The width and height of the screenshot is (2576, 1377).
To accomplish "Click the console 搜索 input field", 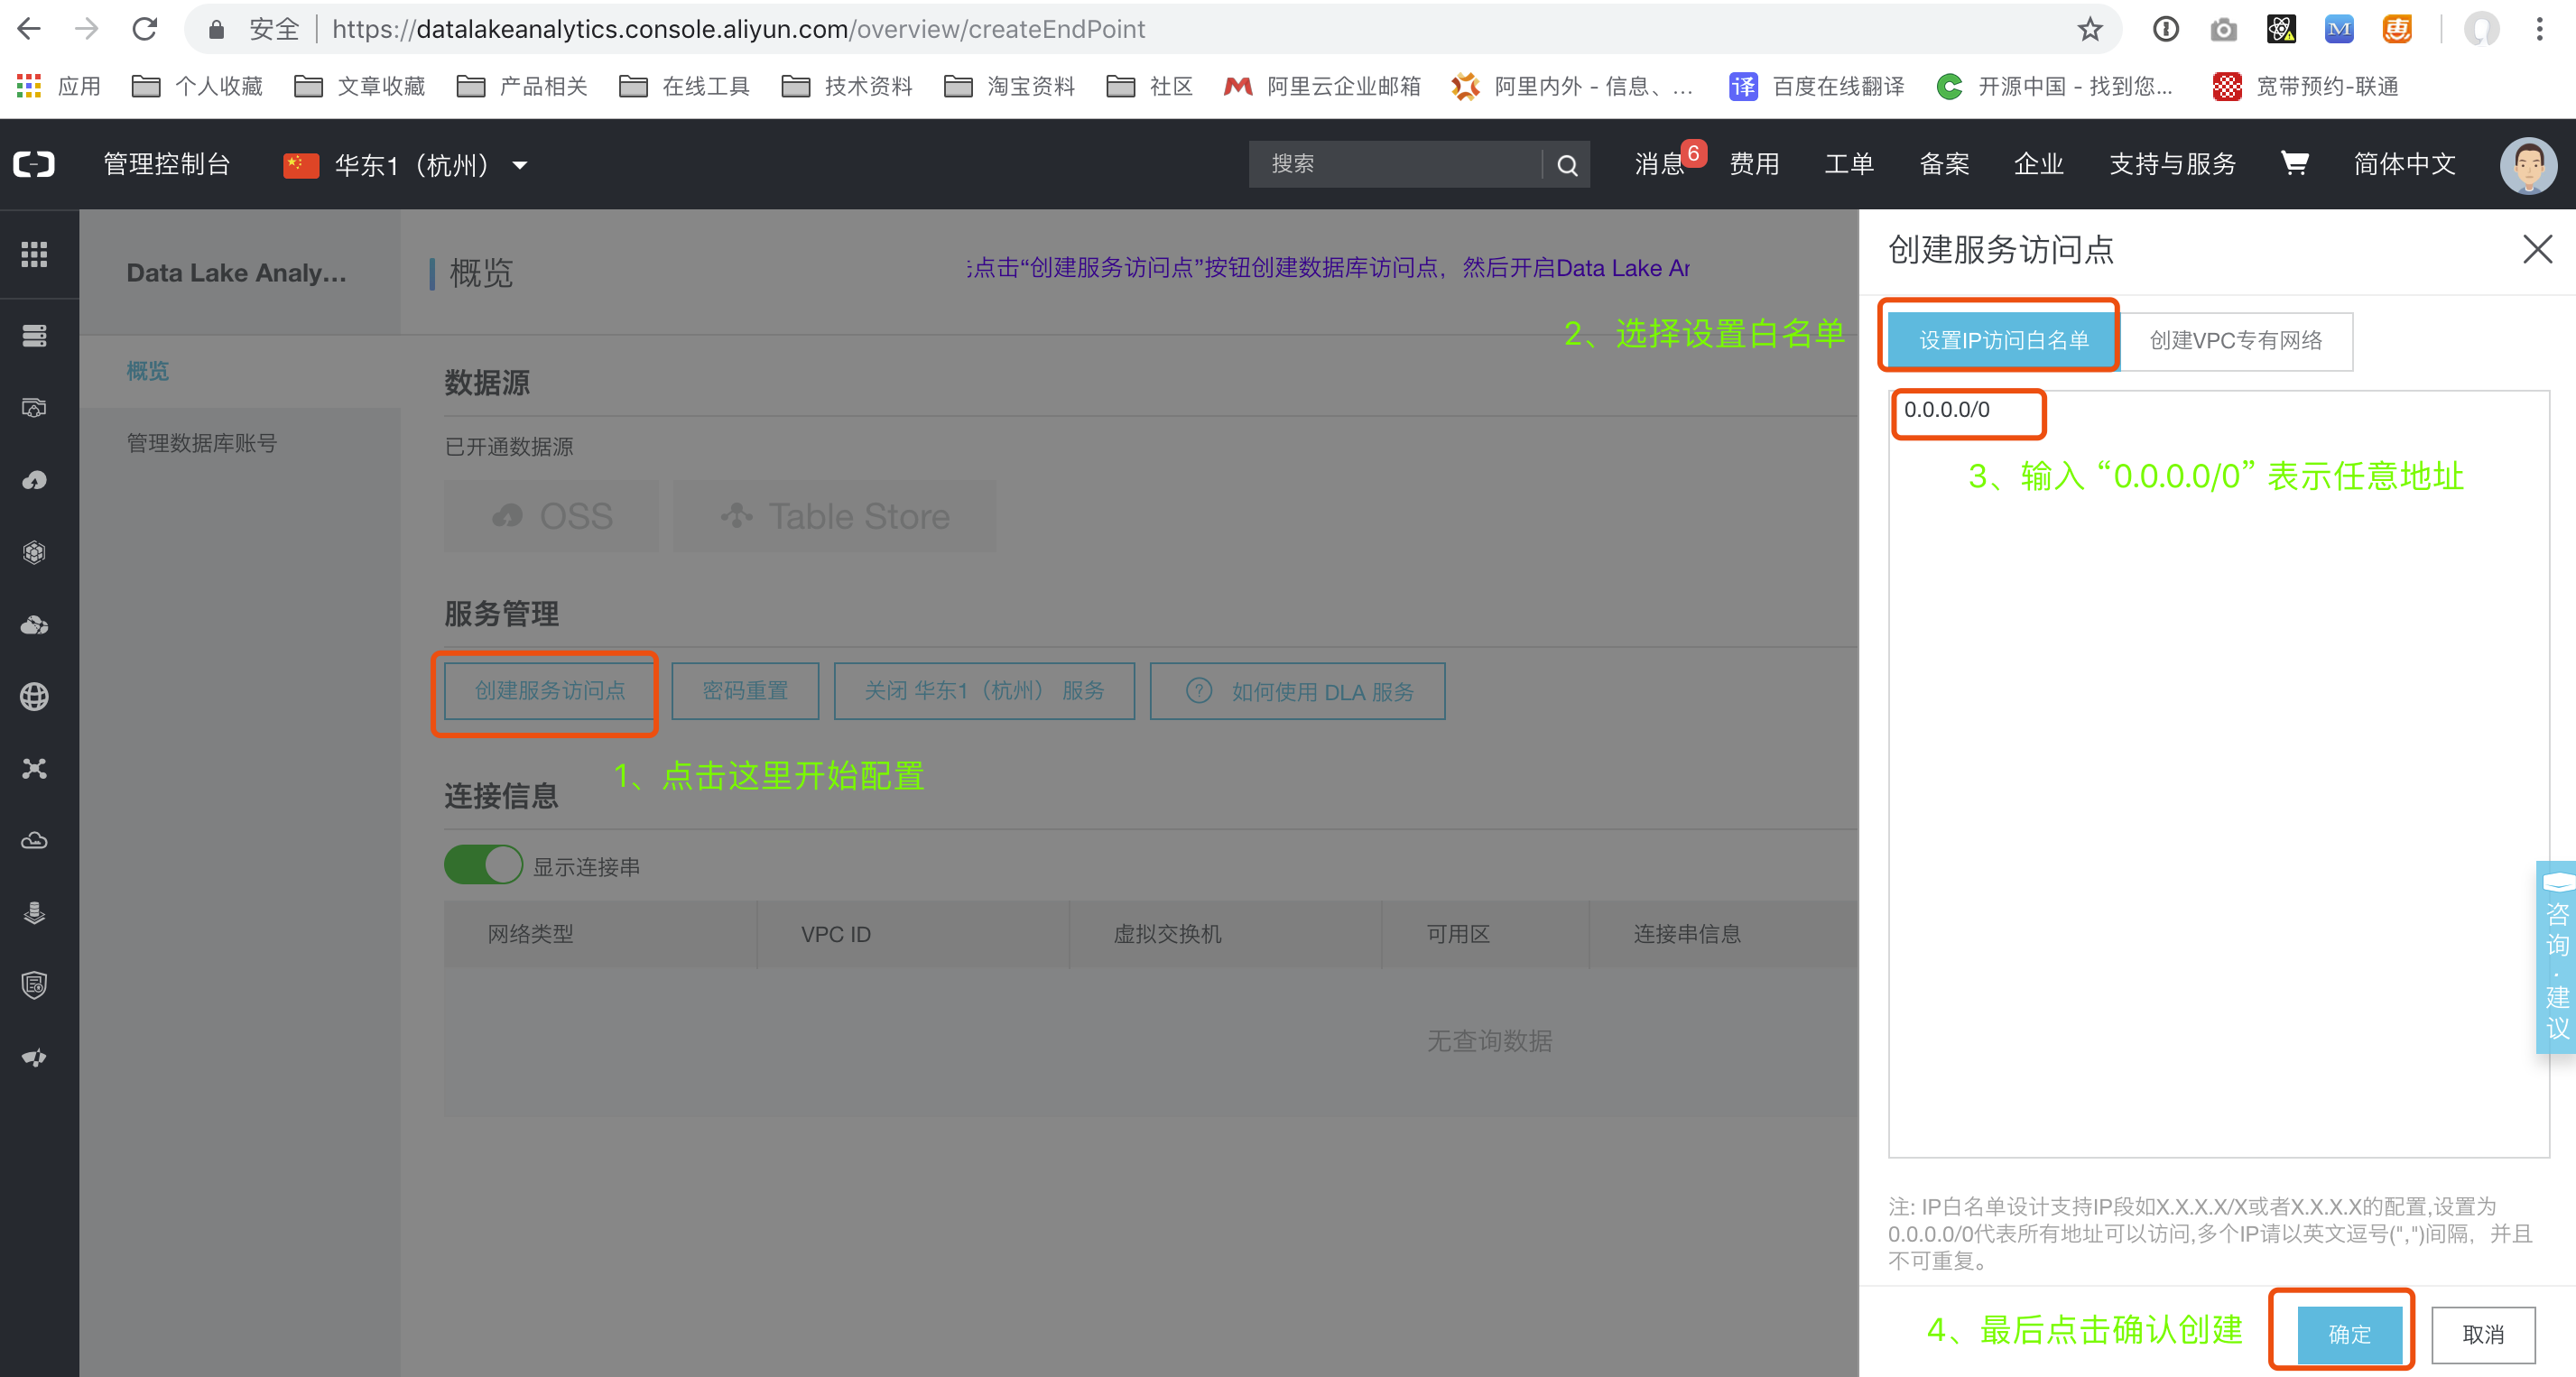I will 1396,164.
